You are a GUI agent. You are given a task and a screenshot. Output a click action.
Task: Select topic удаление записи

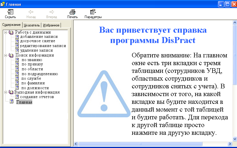pyautogui.click(x=37, y=50)
